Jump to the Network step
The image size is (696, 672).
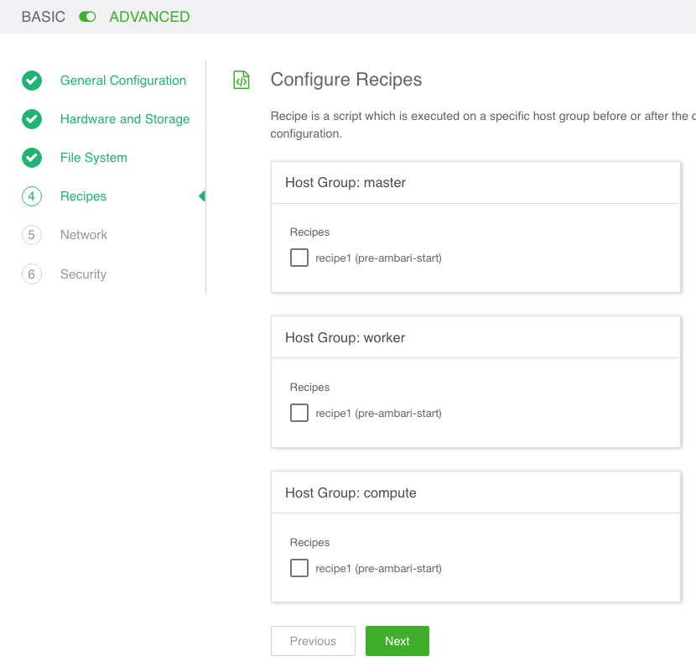click(84, 235)
